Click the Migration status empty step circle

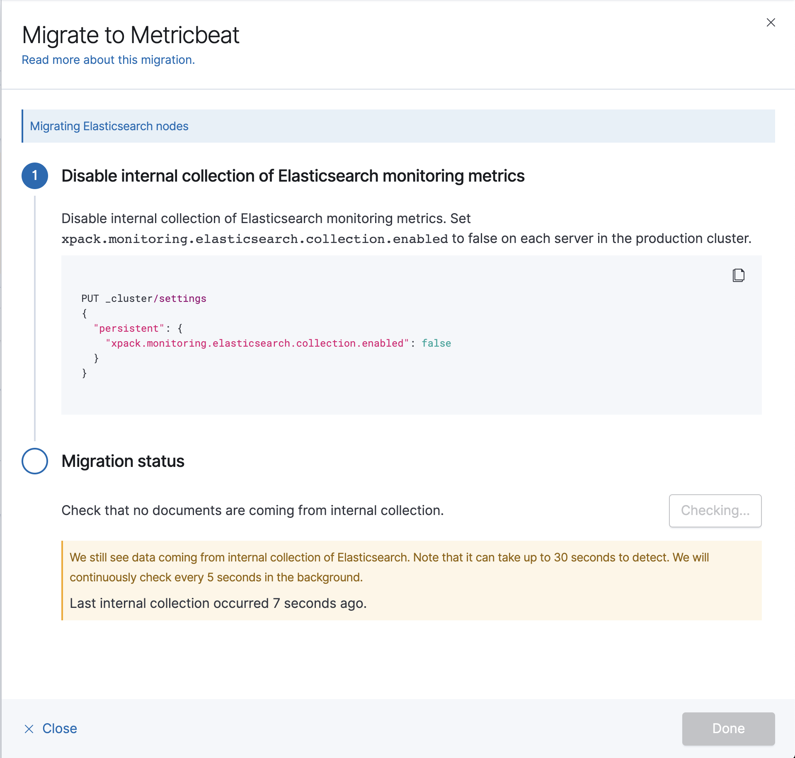pyautogui.click(x=35, y=461)
